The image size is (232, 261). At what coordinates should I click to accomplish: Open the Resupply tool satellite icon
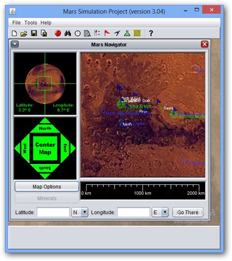(117, 33)
